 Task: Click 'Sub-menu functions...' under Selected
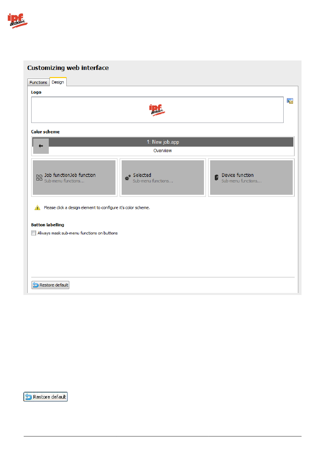pos(153,181)
